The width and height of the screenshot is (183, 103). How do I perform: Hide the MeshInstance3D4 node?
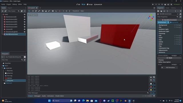click(25, 27)
